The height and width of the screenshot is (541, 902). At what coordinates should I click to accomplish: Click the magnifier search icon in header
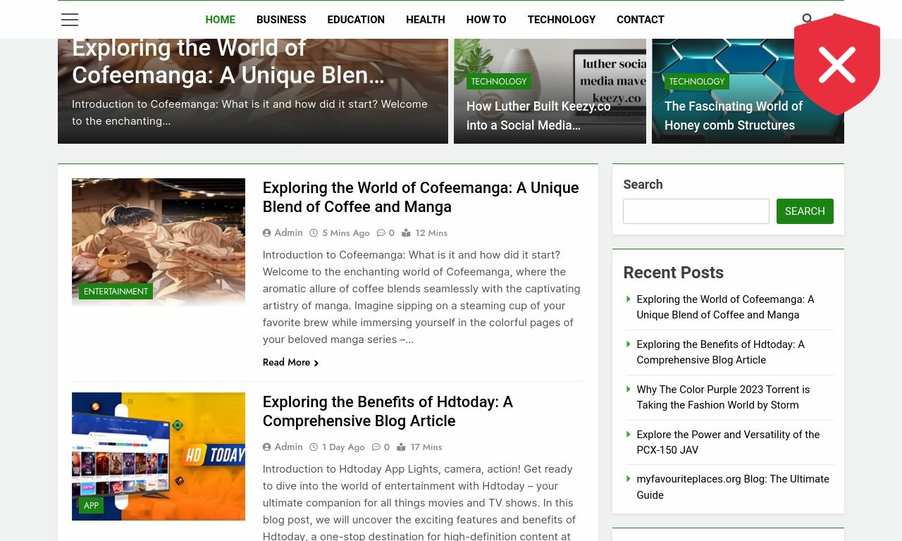(807, 19)
